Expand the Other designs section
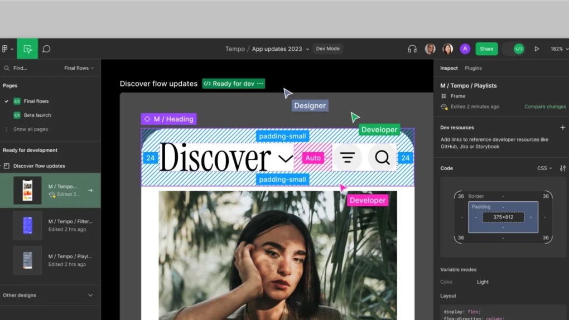Screen dimensions: 569x320 90,295
